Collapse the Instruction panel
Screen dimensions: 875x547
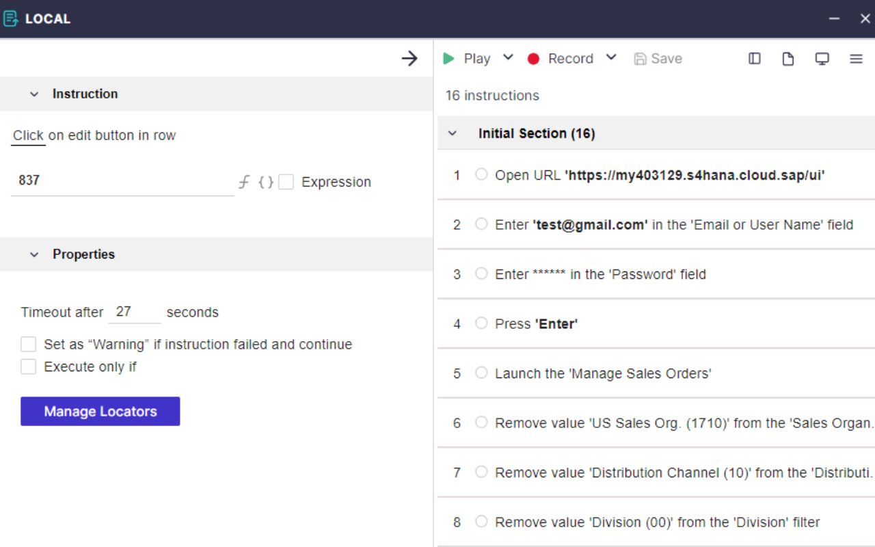(35, 94)
